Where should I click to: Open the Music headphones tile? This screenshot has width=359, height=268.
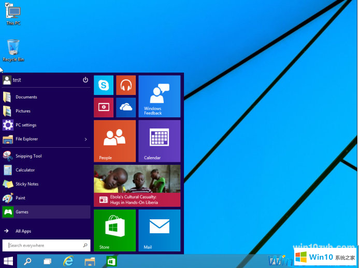[x=126, y=85]
